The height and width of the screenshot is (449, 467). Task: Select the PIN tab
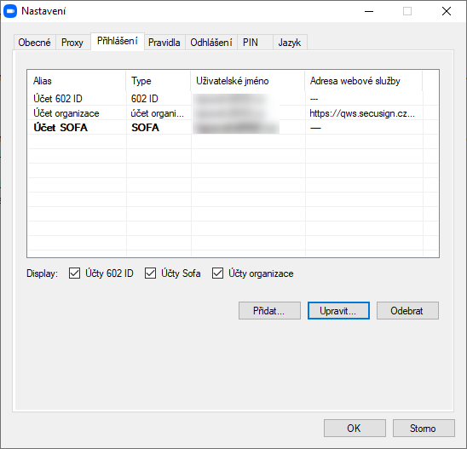[251, 43]
